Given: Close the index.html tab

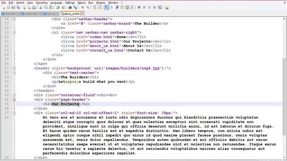Looking at the screenshot, I should tap(17, 14).
